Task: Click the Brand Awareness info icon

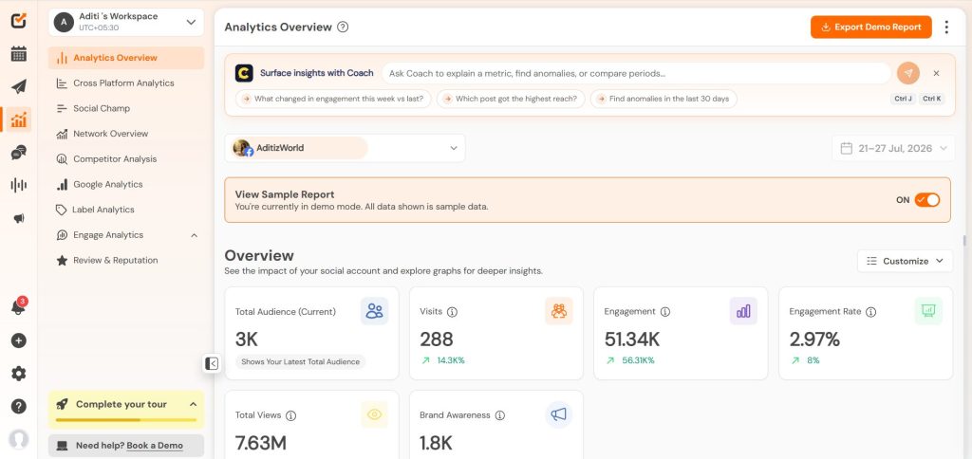Action: [500, 415]
